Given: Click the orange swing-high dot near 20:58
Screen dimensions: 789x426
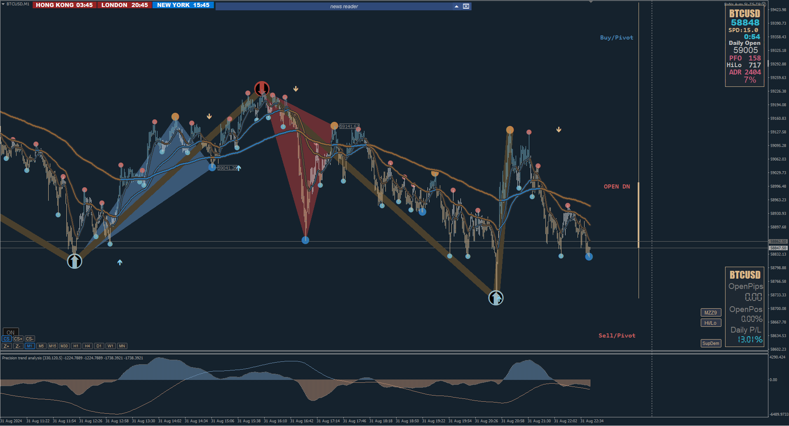Looking at the screenshot, I should click(x=510, y=130).
